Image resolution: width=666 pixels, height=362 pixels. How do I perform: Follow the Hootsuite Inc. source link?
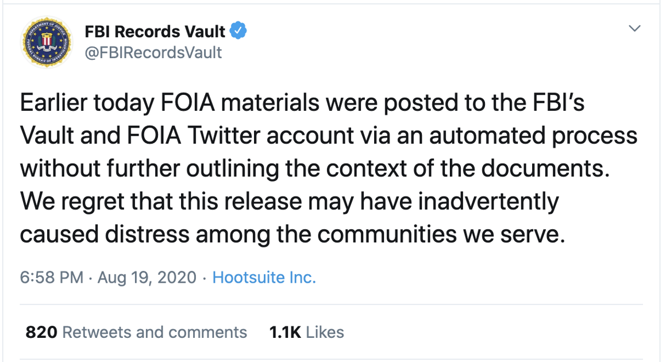click(x=264, y=278)
